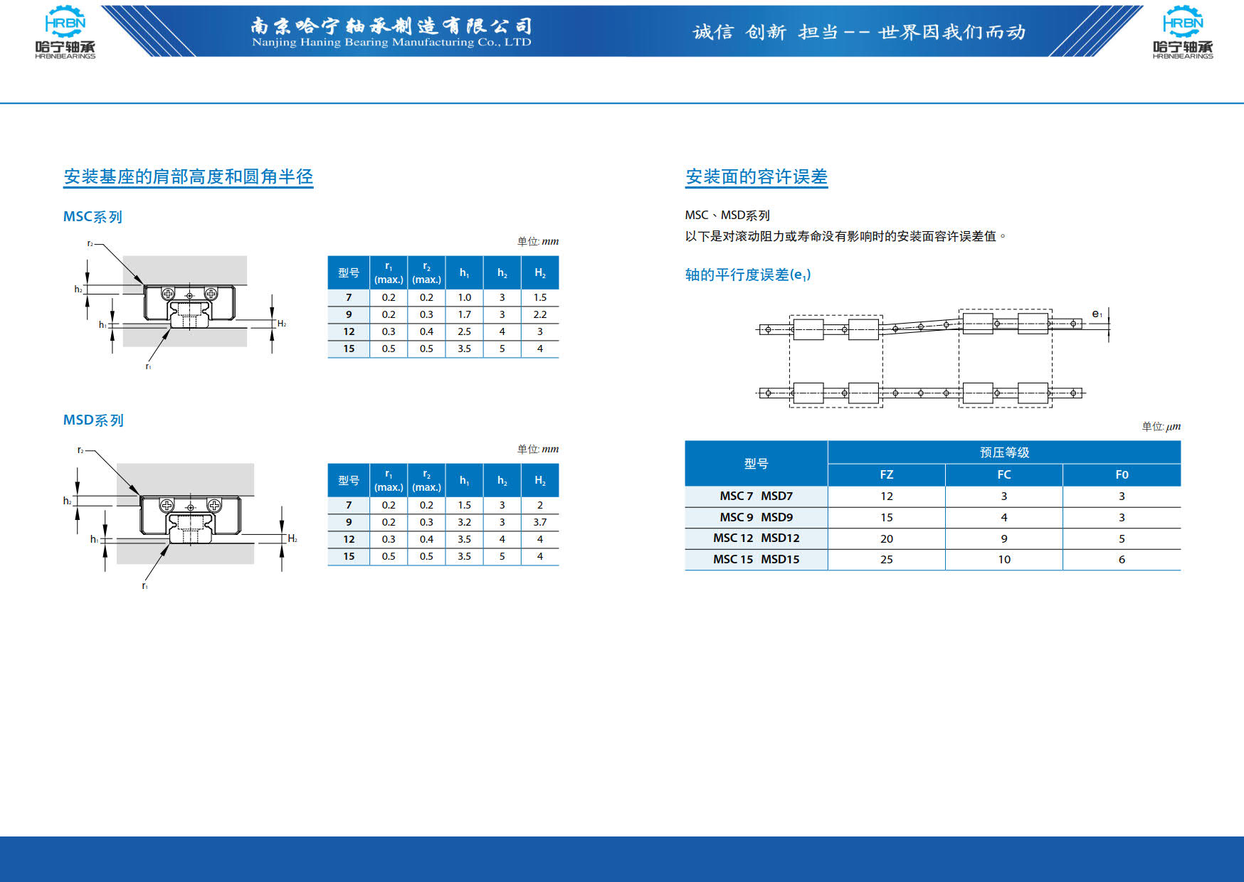
Task: Click the r1 (max.) header in MSC table
Action: tap(389, 272)
